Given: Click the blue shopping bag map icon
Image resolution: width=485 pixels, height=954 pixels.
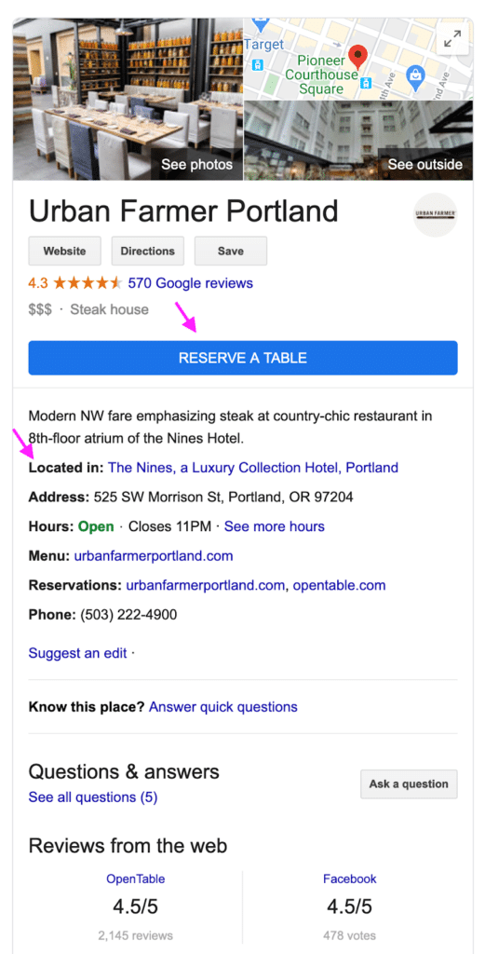Looking at the screenshot, I should tap(415, 75).
